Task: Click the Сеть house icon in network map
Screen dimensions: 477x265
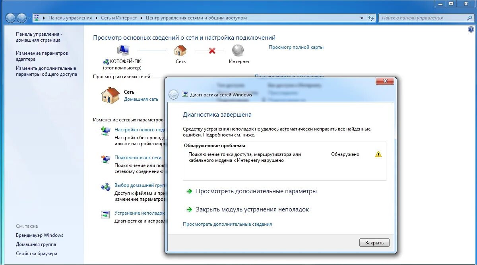Action: (x=180, y=50)
